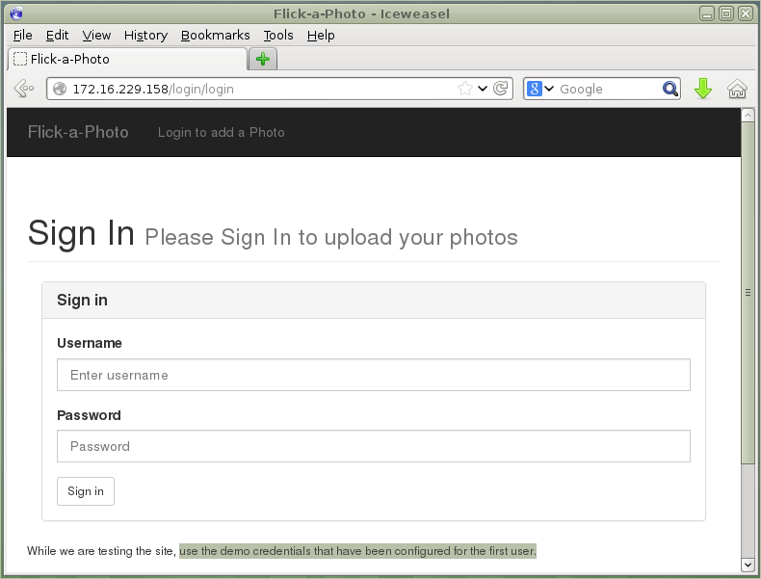761x579 pixels.
Task: Focus the Password input field
Action: [374, 446]
